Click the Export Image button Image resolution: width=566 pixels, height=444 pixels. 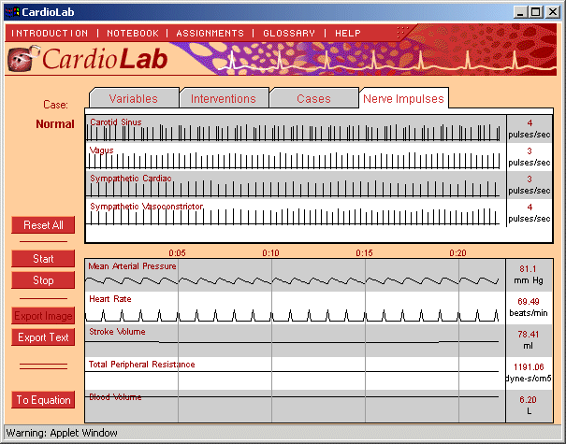pyautogui.click(x=43, y=316)
